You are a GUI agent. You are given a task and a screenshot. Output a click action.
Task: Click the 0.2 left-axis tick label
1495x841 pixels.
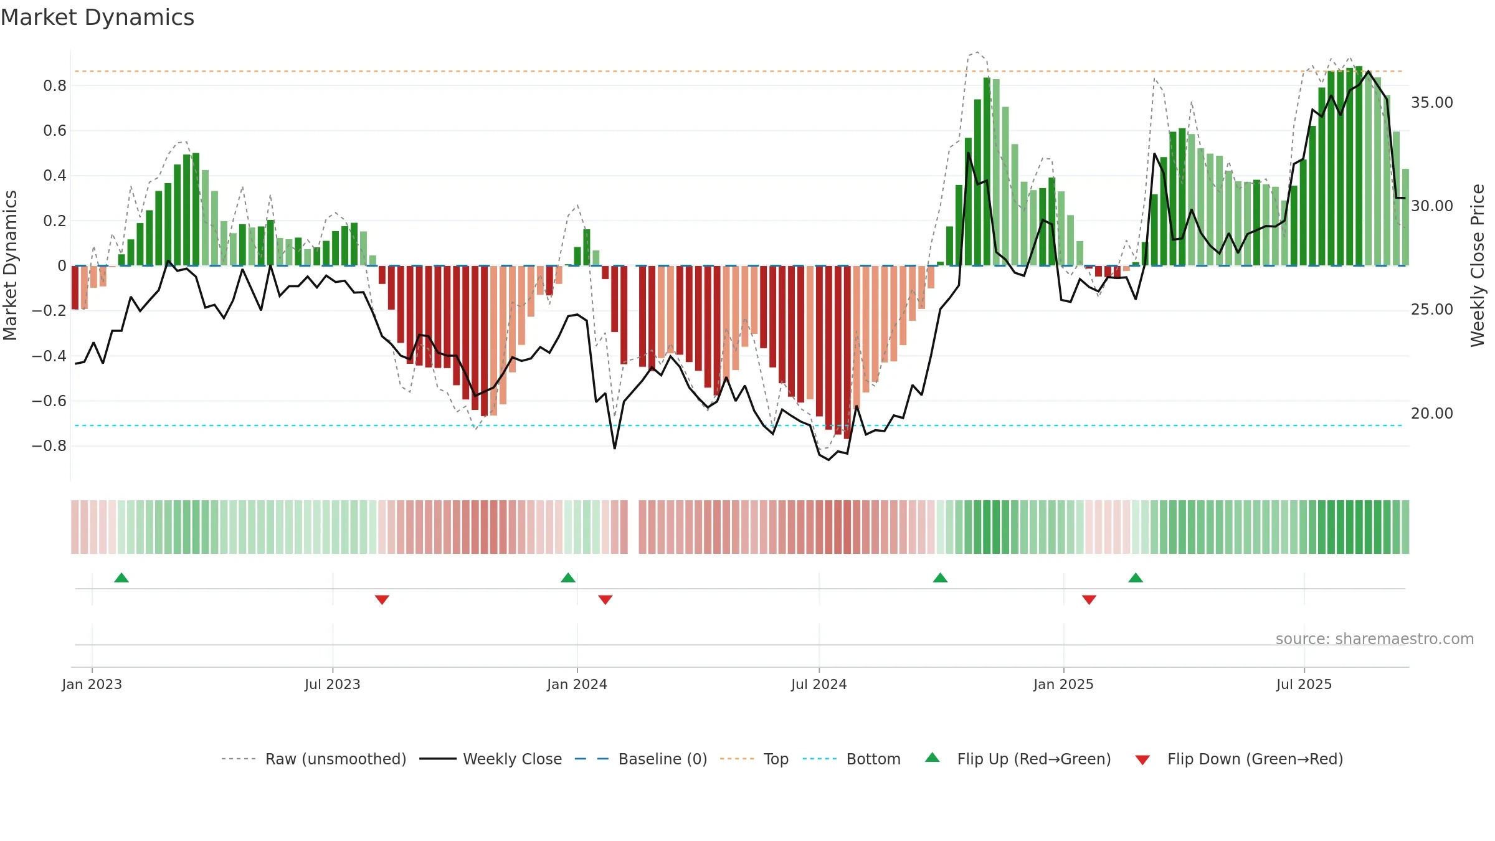[x=55, y=221]
